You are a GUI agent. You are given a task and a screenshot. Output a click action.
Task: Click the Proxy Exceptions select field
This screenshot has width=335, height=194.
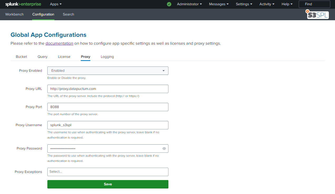tap(108, 172)
